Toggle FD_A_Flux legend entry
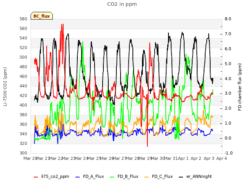This screenshot has width=245, height=184. pos(90,176)
